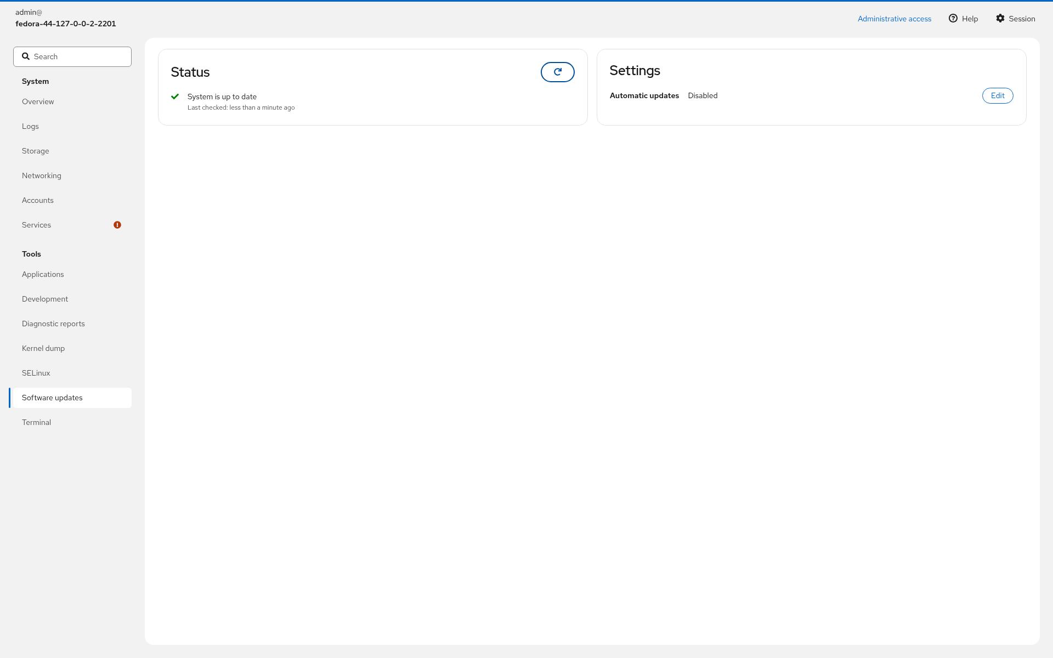Go to Diagnostic reports
This screenshot has width=1053, height=658.
[x=70, y=324]
